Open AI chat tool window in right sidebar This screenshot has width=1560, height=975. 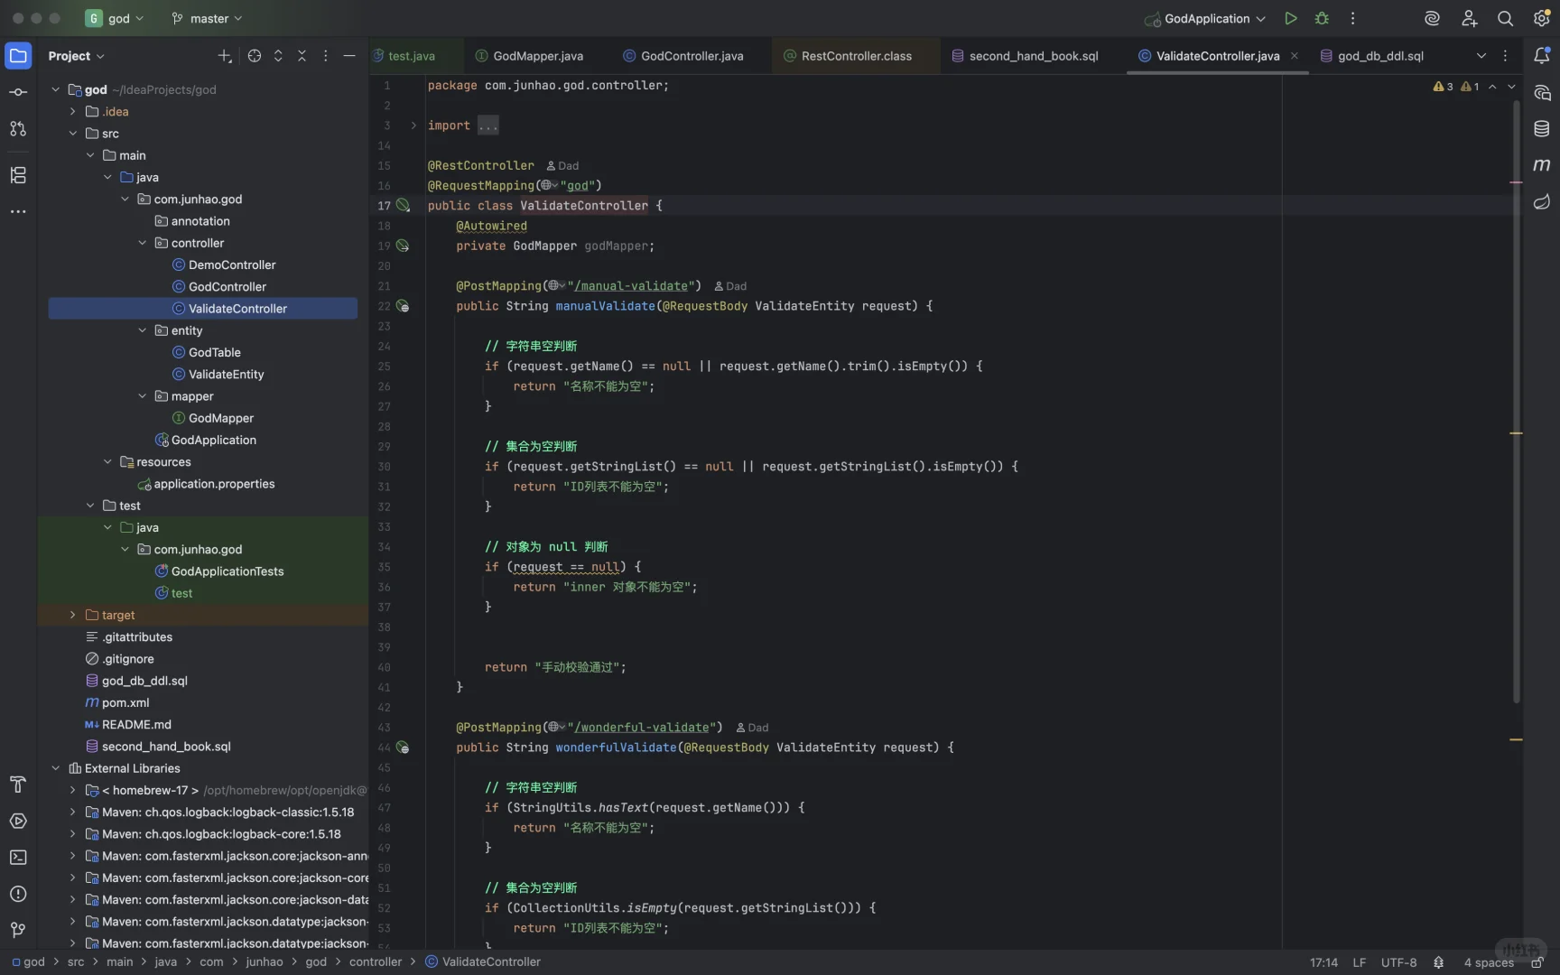[x=1542, y=92]
